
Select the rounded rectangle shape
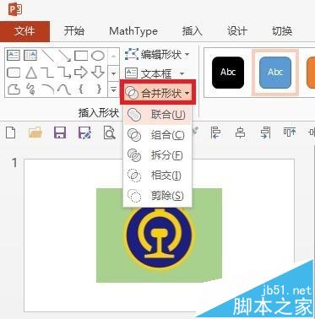tap(14, 73)
